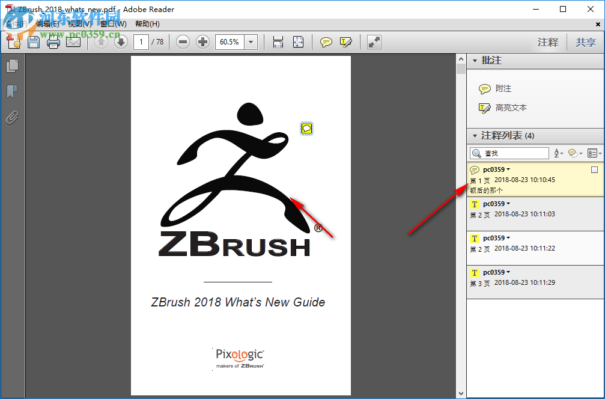Open pc0359 dropdown on 10:11:22 comment
The height and width of the screenshot is (399, 605).
click(508, 238)
